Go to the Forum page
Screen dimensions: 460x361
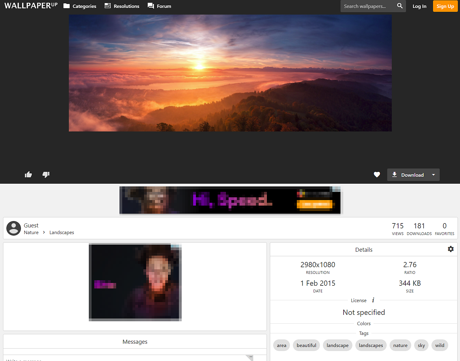(159, 6)
